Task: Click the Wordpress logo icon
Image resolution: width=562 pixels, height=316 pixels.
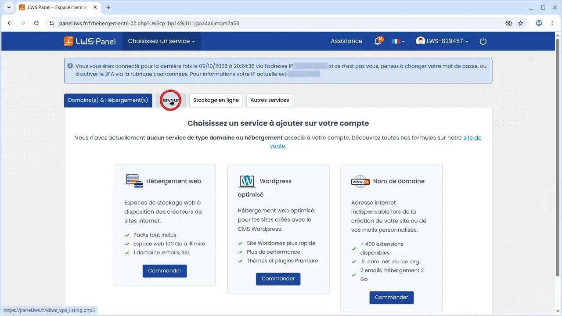Action: [x=247, y=181]
